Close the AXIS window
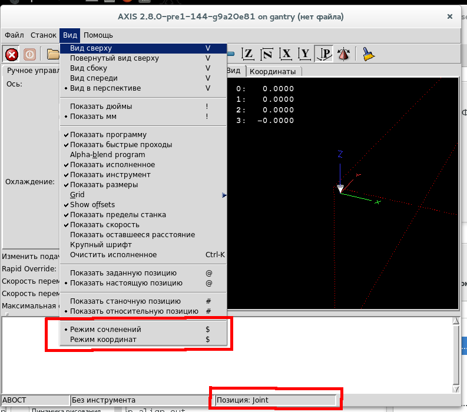This screenshot has height=412, width=467. point(450,16)
